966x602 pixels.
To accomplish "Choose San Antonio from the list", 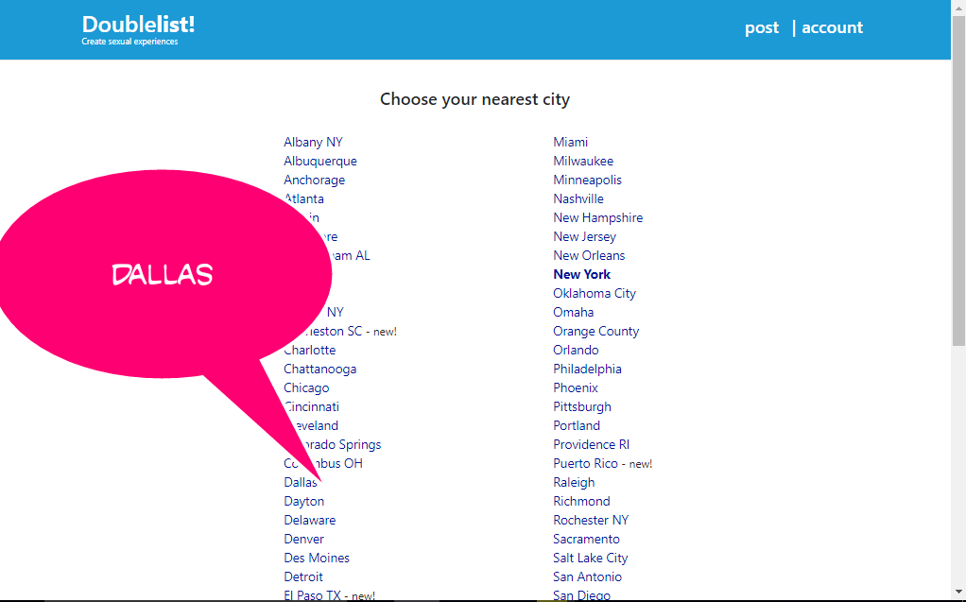I will pos(588,576).
